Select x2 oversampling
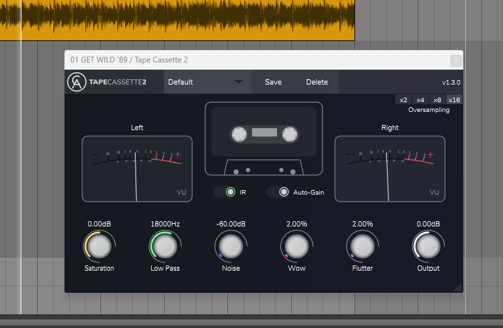 (403, 100)
